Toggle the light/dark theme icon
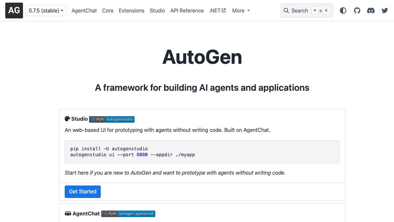This screenshot has width=394, height=222. [343, 11]
